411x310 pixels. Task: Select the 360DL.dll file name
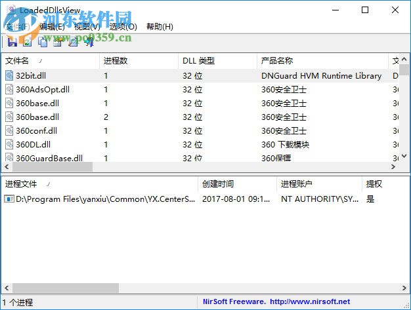(33, 145)
